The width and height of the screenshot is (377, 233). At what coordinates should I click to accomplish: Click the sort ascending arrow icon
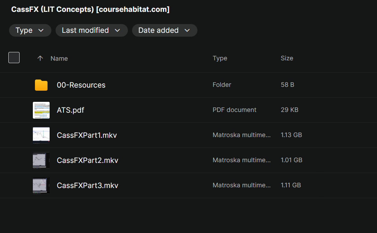(x=40, y=58)
